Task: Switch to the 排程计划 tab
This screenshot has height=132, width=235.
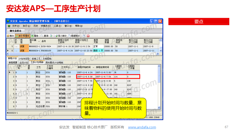Action: coord(12,59)
